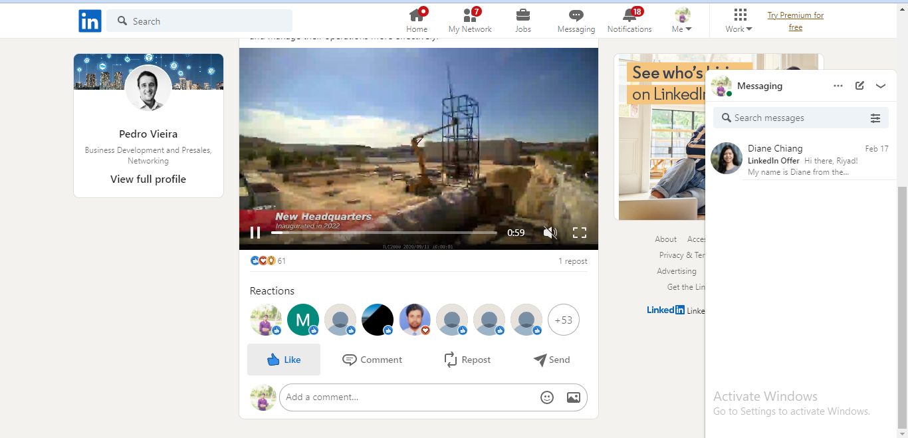Viewport: 908px width, 438px height.
Task: Open Pedro Vieira's profile photo
Action: tap(148, 88)
